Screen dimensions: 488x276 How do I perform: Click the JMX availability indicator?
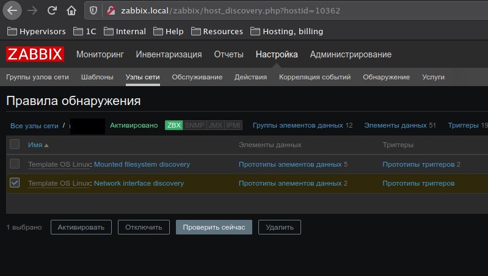(215, 125)
